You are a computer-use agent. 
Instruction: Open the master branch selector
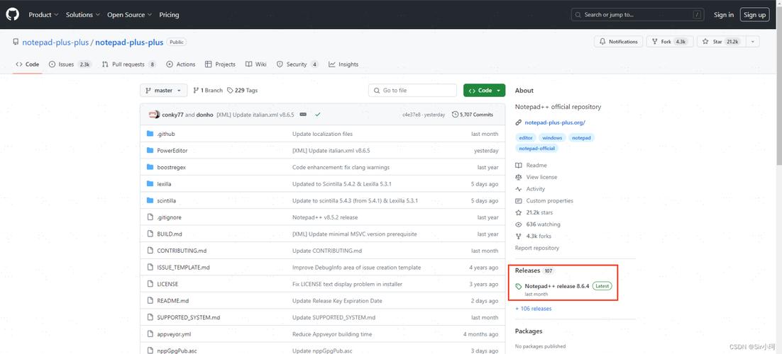(x=164, y=91)
